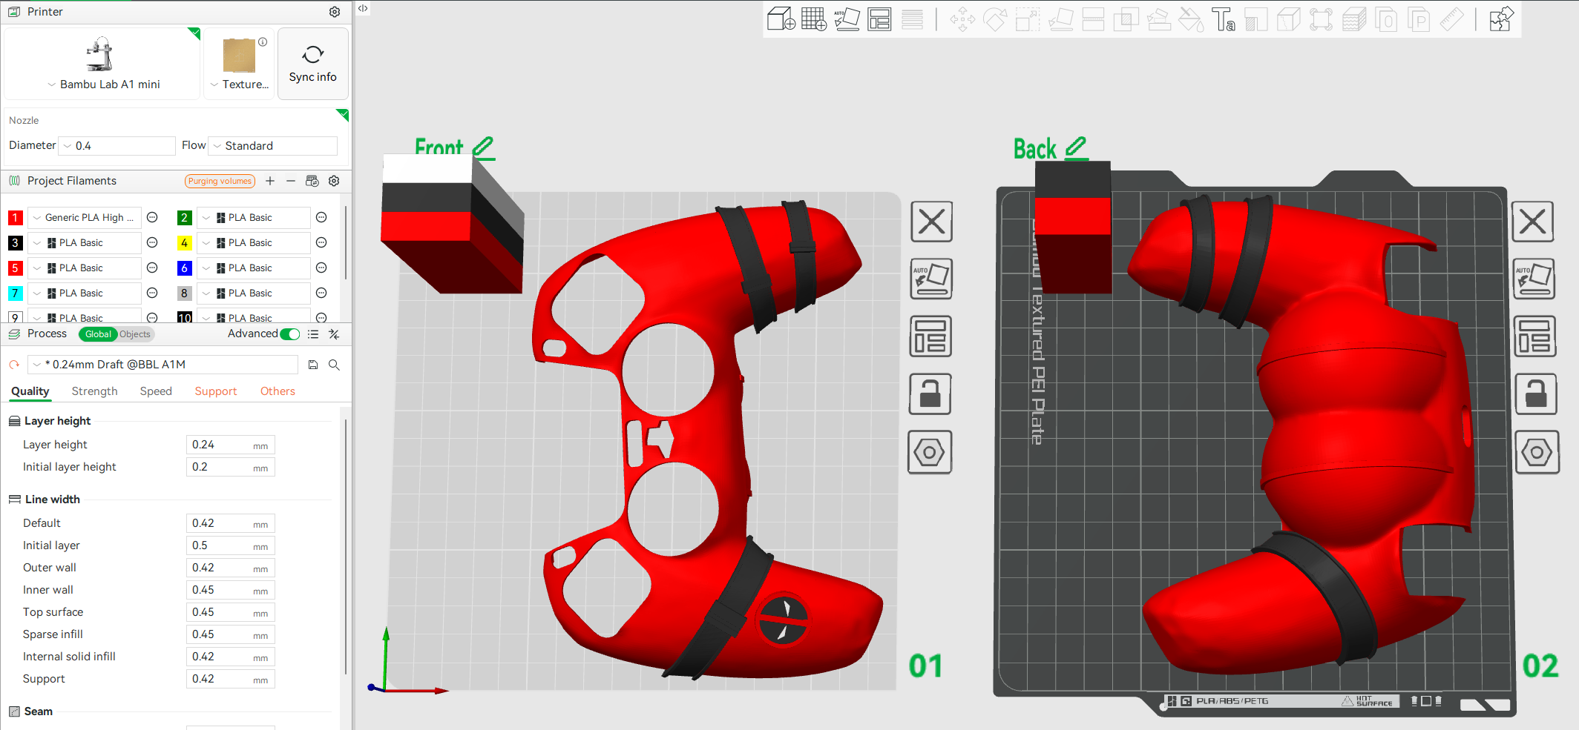This screenshot has height=730, width=1579.
Task: Open the nozzle Diameter 0.4 dropdown
Action: coord(117,146)
